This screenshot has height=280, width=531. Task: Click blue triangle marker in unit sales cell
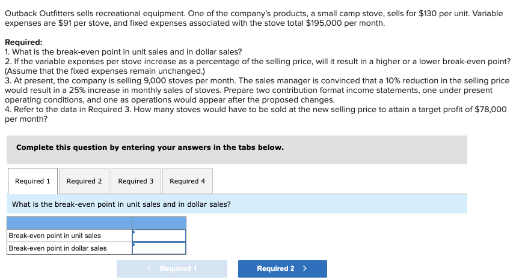click(134, 231)
